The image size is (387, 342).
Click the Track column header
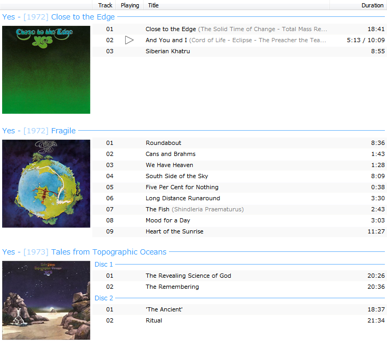click(105, 5)
